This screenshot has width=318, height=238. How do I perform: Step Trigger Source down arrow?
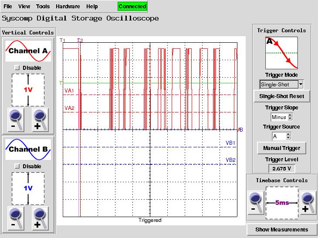[288, 138]
